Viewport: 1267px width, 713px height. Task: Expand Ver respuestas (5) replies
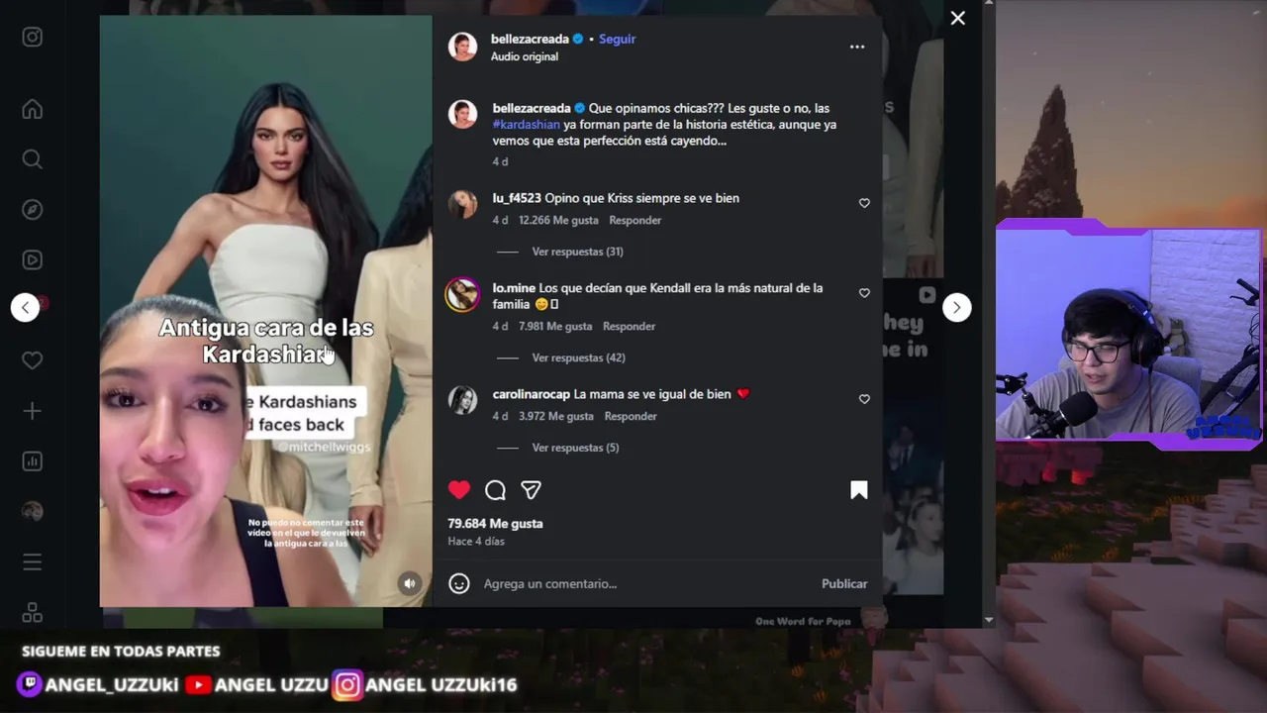(575, 448)
